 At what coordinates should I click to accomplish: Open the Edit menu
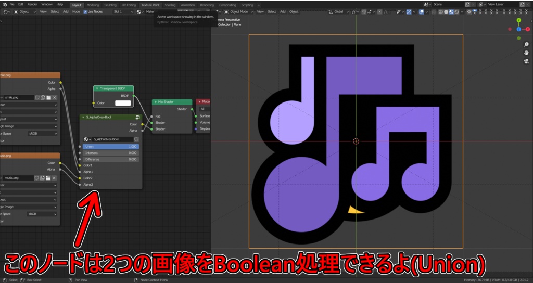[21, 4]
